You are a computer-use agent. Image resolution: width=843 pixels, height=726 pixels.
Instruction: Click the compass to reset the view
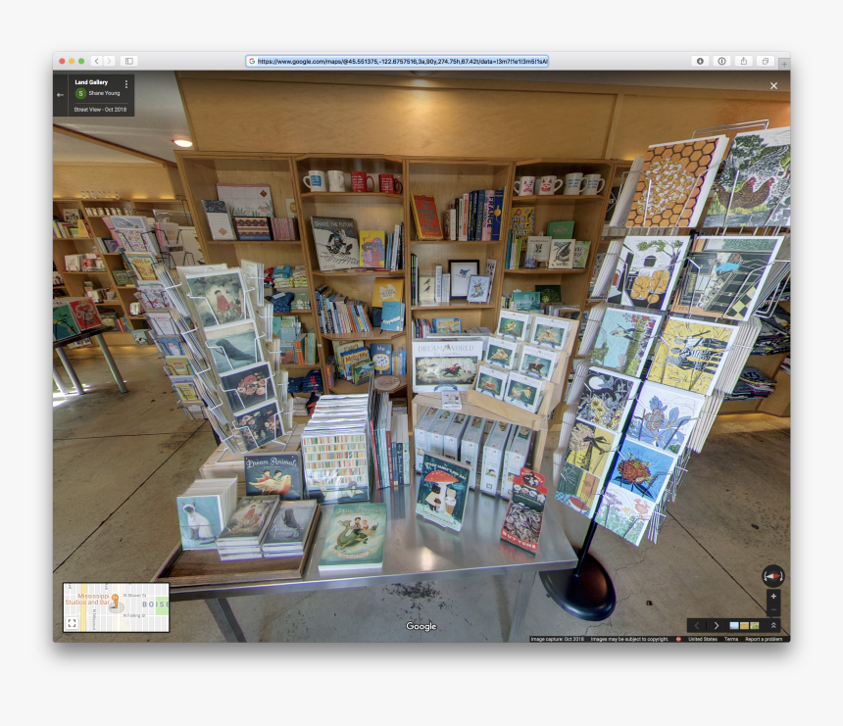click(x=772, y=575)
